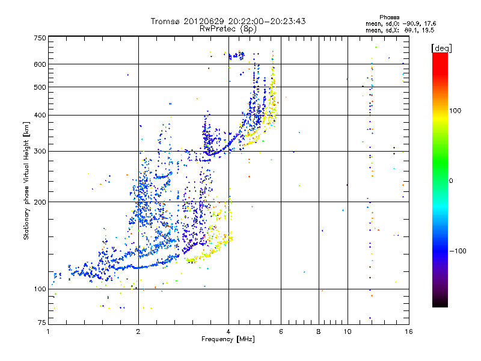Click the x-axis tick label '2'

[x=138, y=332]
